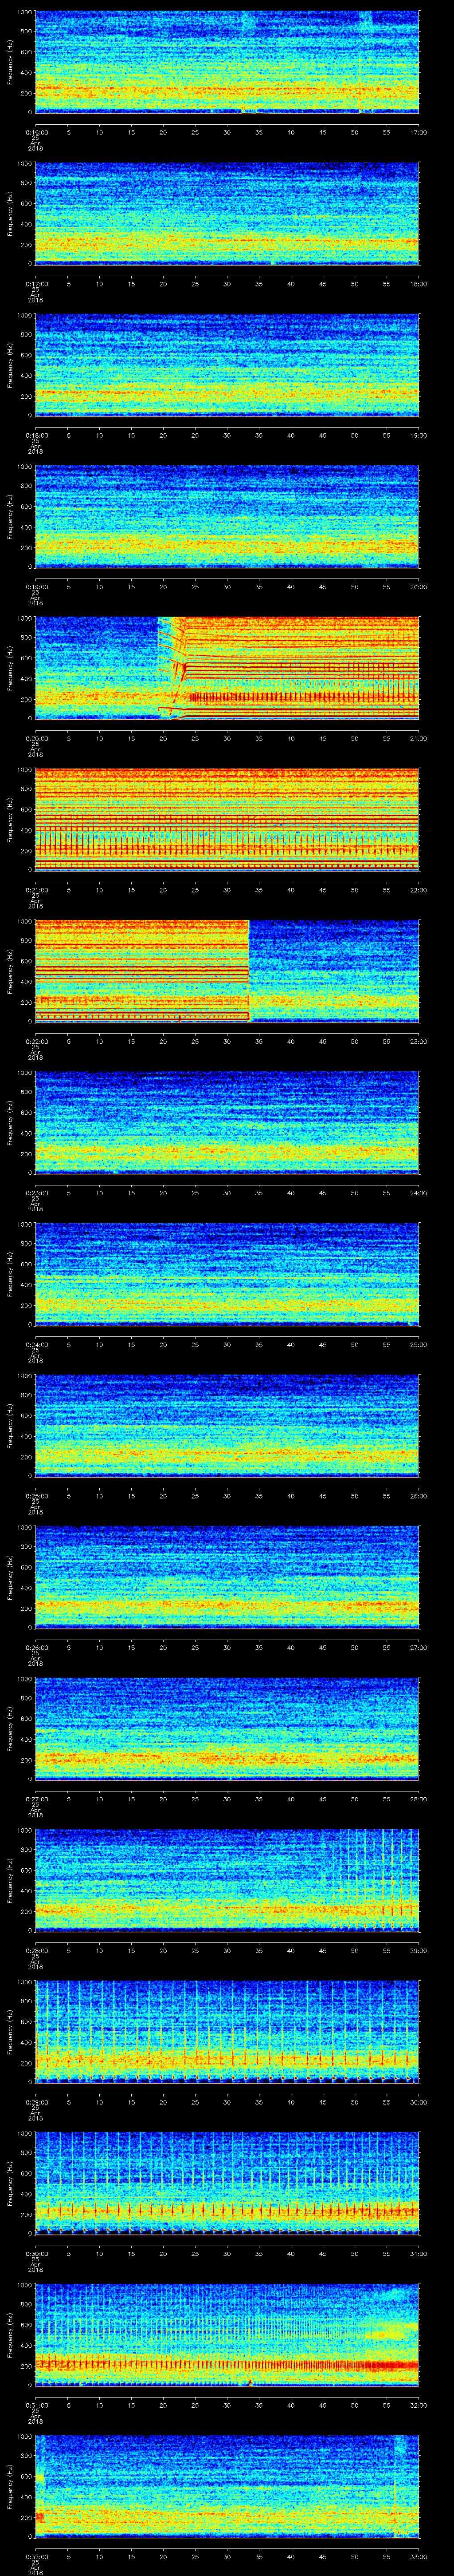Click the 0:32:00 start time label
The width and height of the screenshot is (454, 2576).
(35, 2556)
